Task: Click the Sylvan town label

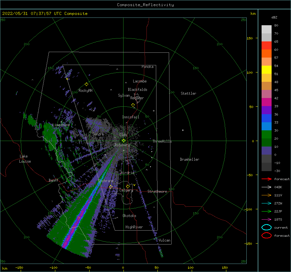Action: click(124, 95)
